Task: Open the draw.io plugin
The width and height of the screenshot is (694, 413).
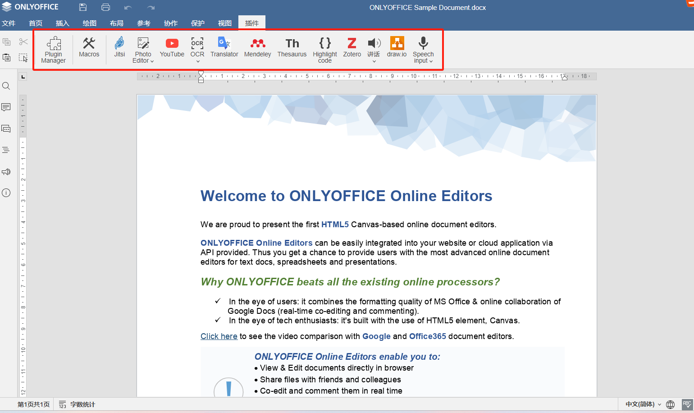Action: [x=397, y=47]
